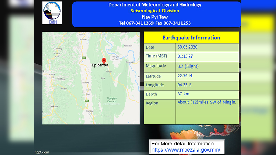Click the 'Longitude' row label
Viewport: 276px width, 155px height.
(155, 85)
